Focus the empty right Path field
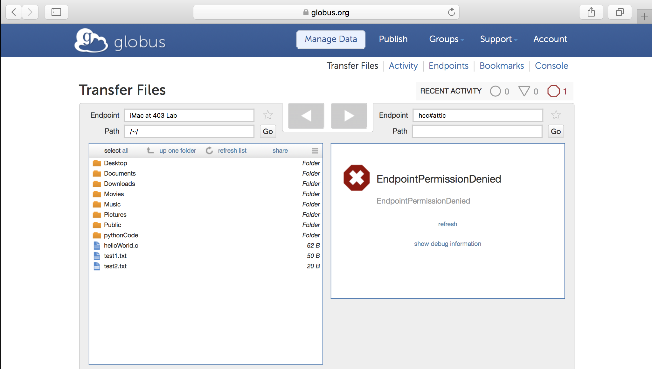Image resolution: width=652 pixels, height=369 pixels. pos(477,131)
